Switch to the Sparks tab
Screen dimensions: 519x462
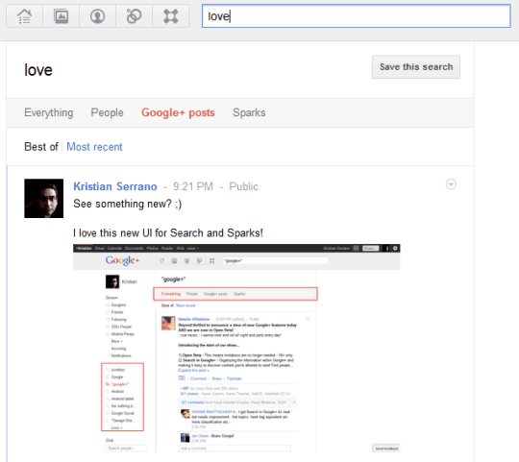coord(249,112)
